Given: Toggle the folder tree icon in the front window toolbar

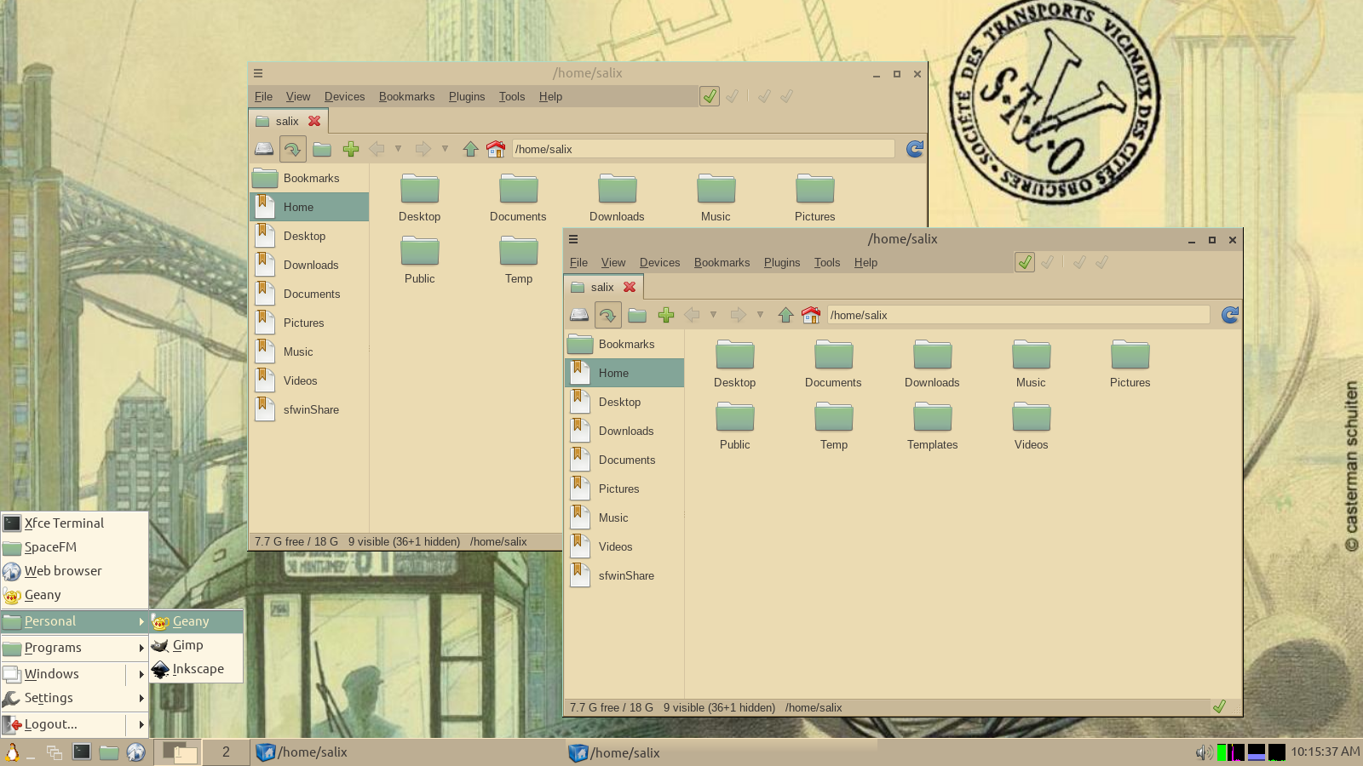Looking at the screenshot, I should 637,315.
